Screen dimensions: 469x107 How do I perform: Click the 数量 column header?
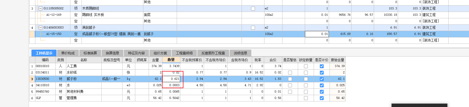coord(171,60)
